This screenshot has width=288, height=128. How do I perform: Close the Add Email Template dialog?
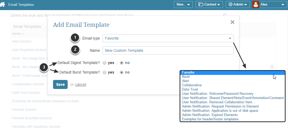(232, 22)
